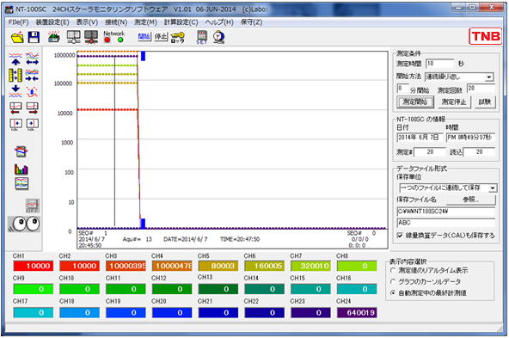Click the googly eyes icon in sidebar
Image resolution: width=509 pixels, height=338 pixels.
[x=24, y=224]
